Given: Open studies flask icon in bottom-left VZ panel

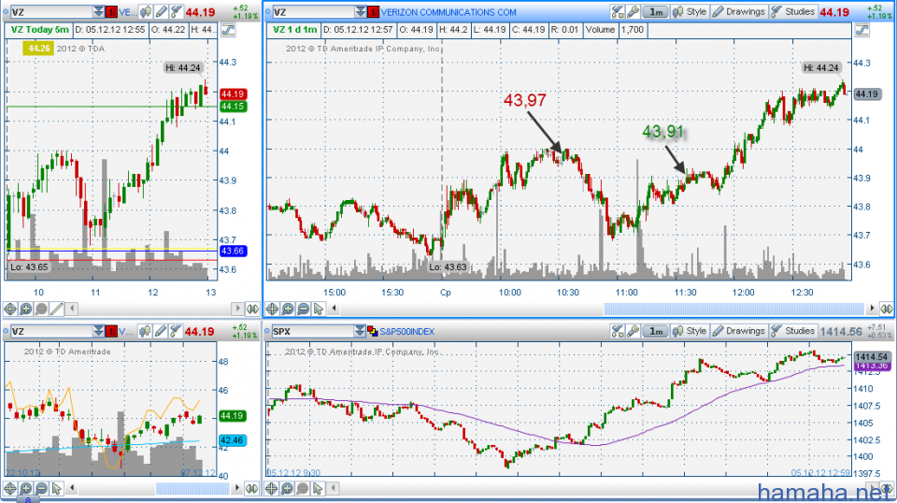Looking at the screenshot, I should click(x=177, y=331).
